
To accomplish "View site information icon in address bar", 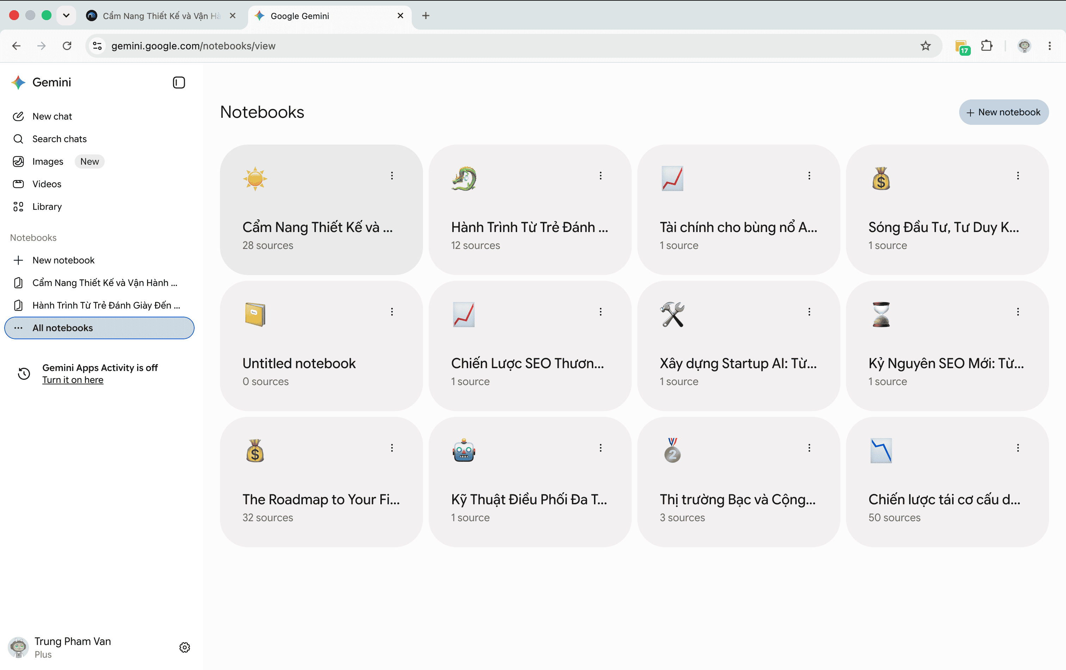I will click(x=97, y=46).
